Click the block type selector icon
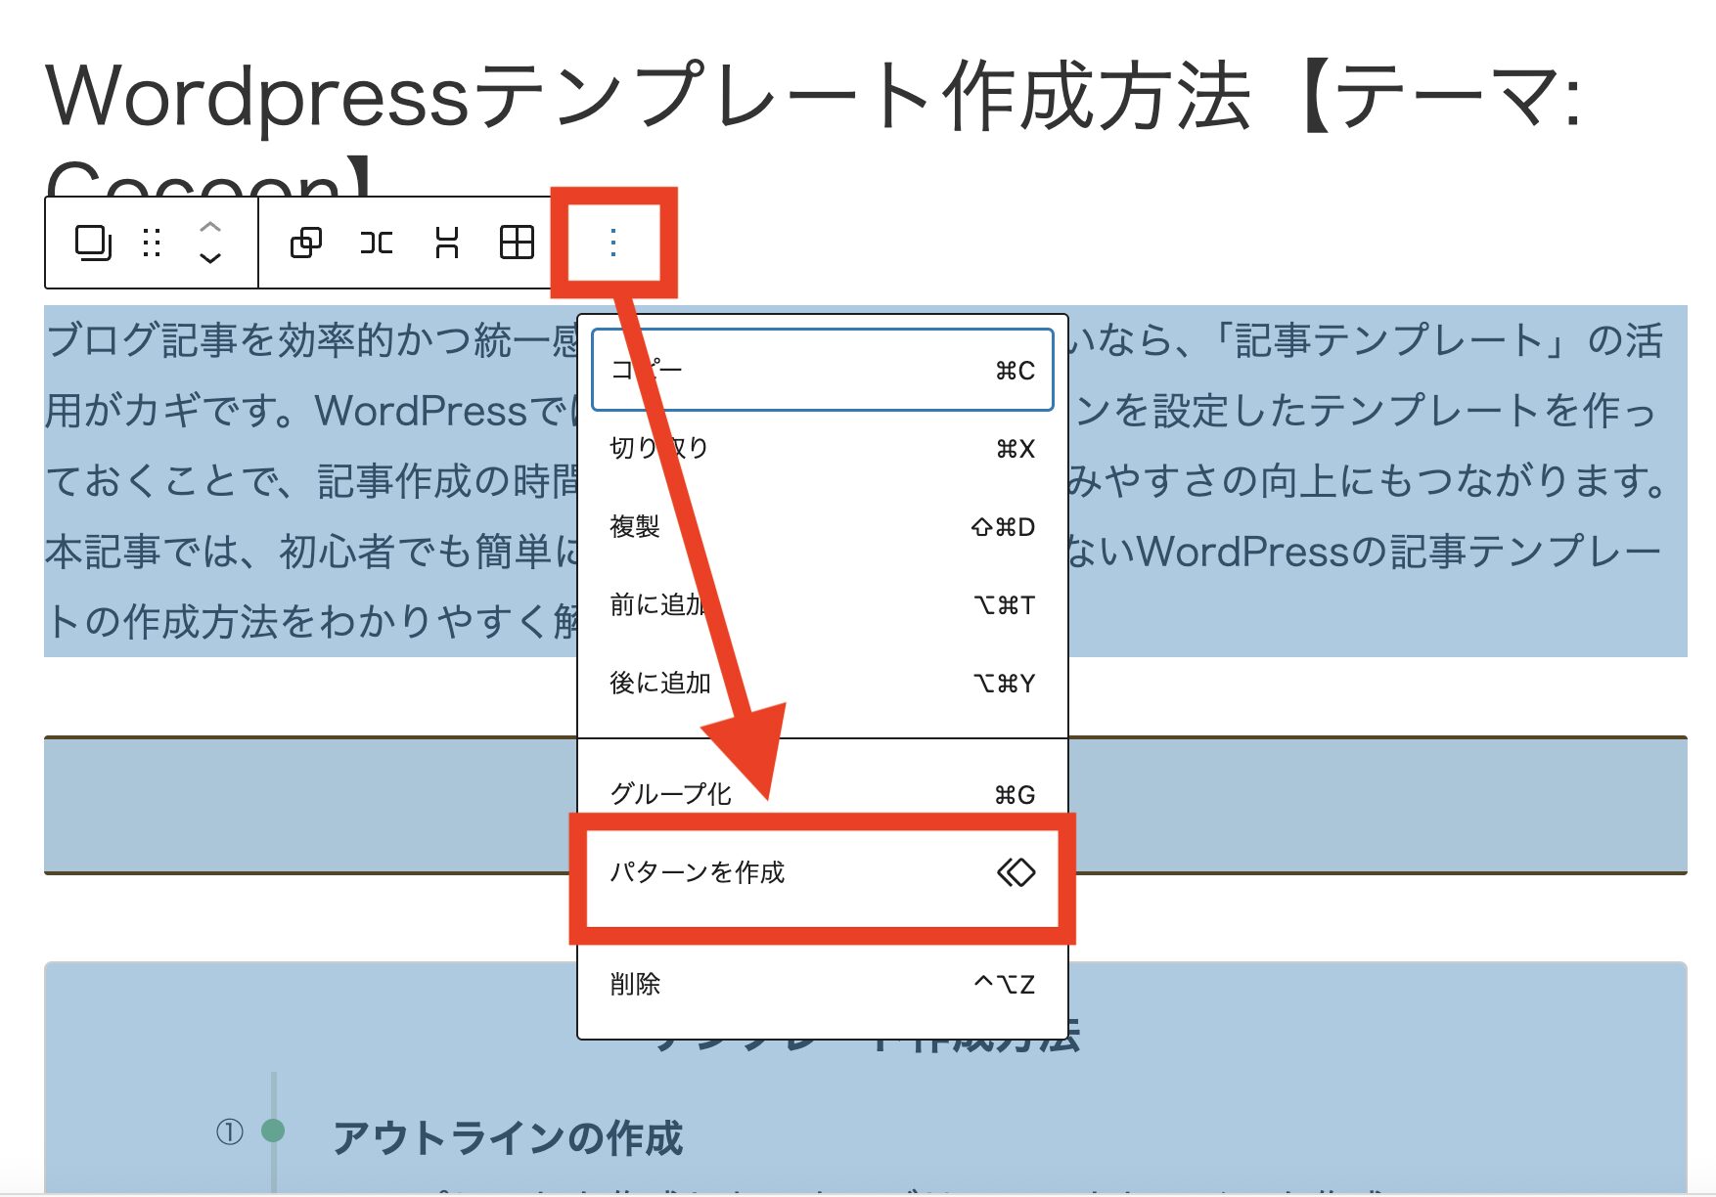Image resolution: width=1716 pixels, height=1197 pixels. pyautogui.click(x=93, y=243)
